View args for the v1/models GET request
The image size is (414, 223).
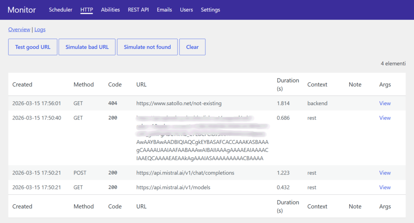pyautogui.click(x=385, y=187)
